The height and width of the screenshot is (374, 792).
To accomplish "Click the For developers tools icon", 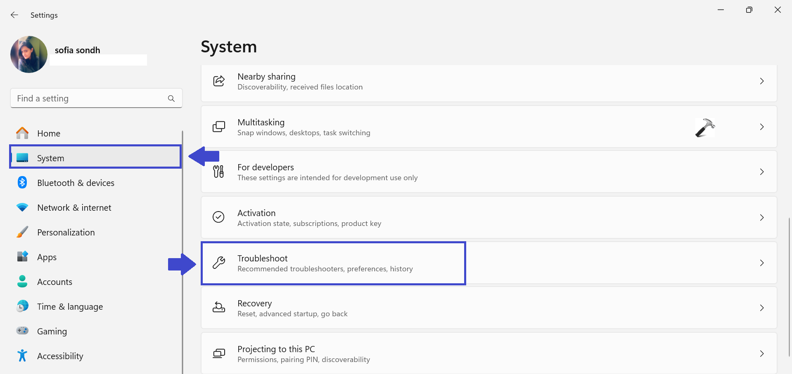I will pos(218,172).
